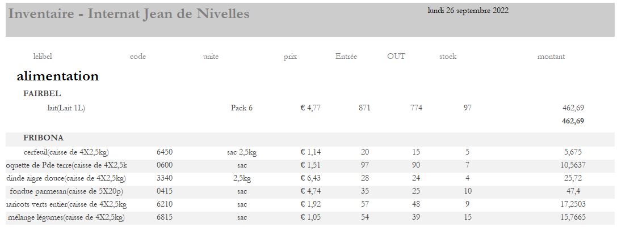Click the prix column header
Viewport: 617px width, 227px height.
tap(291, 57)
